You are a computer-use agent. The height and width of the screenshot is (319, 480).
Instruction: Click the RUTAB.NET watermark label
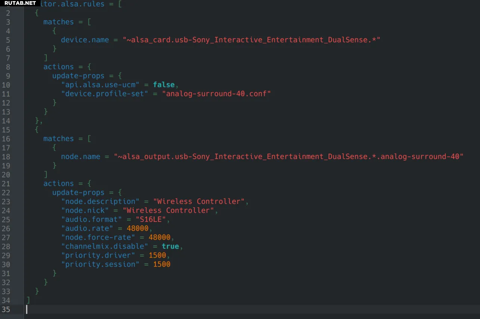coord(20,3)
